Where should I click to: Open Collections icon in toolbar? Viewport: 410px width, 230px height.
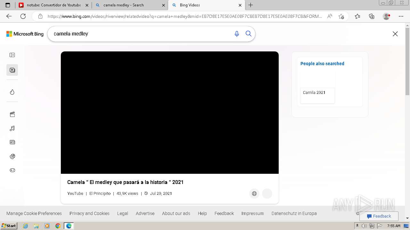pyautogui.click(x=372, y=16)
